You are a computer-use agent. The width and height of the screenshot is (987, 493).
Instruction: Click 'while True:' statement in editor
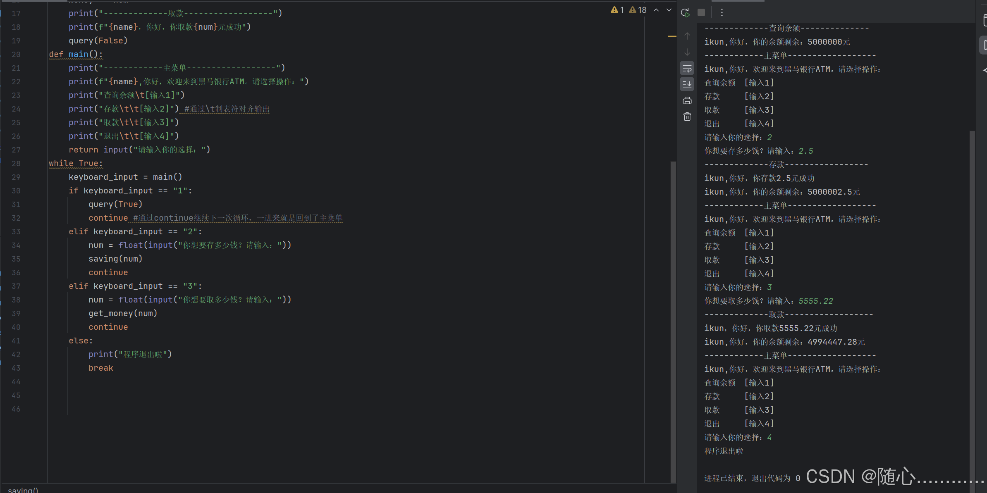(x=76, y=164)
